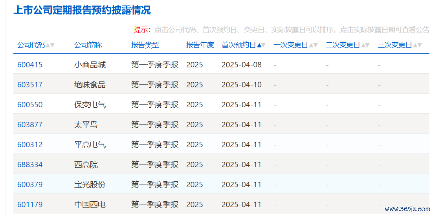Click the 公司简称 column header
433x215 pixels.
click(x=88, y=45)
